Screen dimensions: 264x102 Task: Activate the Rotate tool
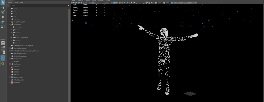3,22
